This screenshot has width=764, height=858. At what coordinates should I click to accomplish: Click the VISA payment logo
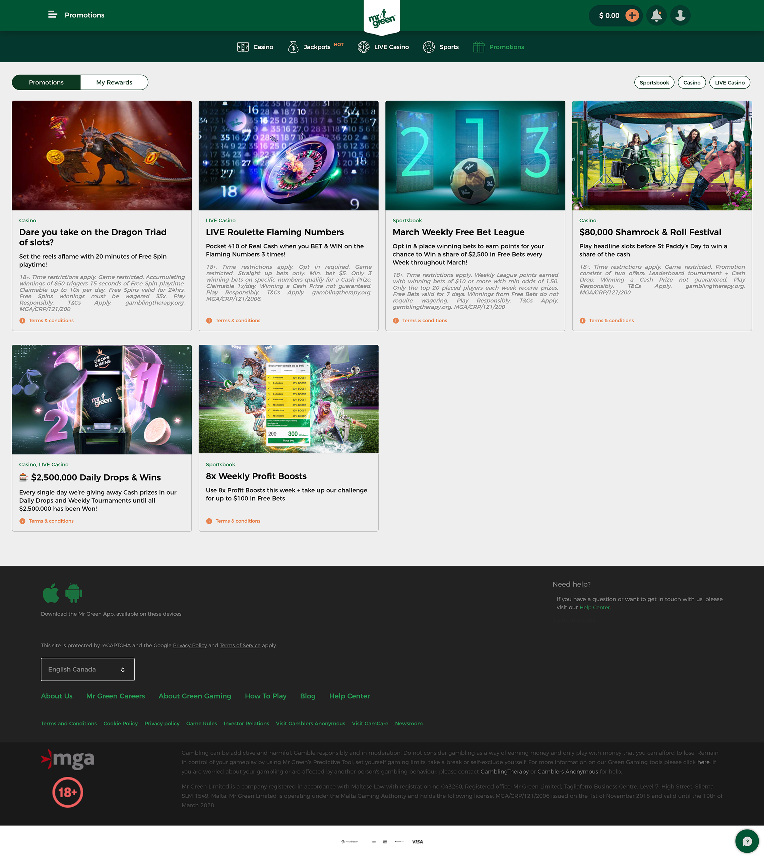tap(417, 842)
